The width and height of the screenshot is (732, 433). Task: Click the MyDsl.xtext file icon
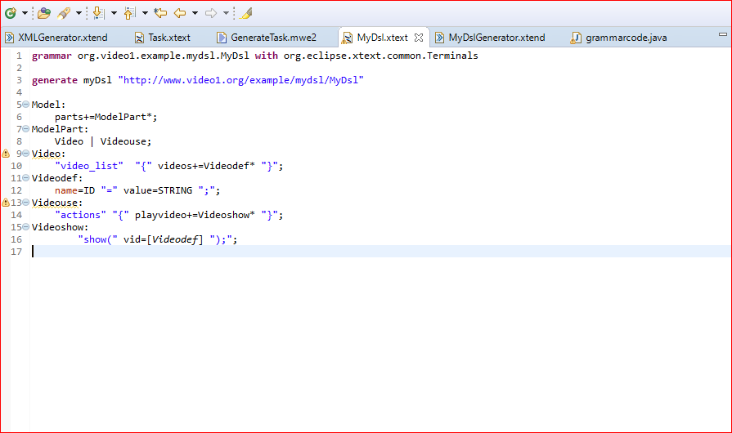[347, 38]
